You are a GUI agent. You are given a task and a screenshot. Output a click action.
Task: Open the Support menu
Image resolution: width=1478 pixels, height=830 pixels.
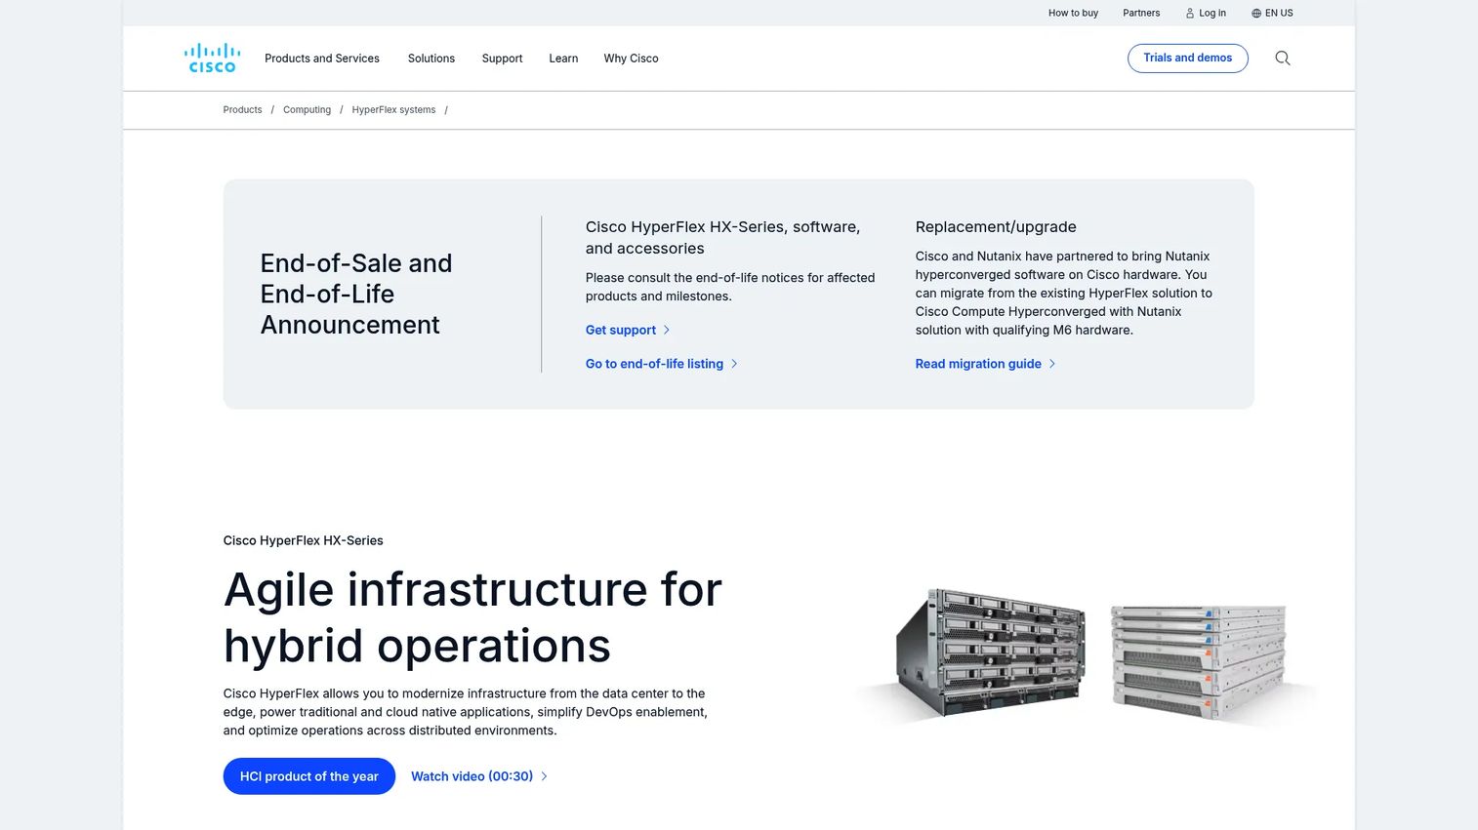tap(503, 59)
